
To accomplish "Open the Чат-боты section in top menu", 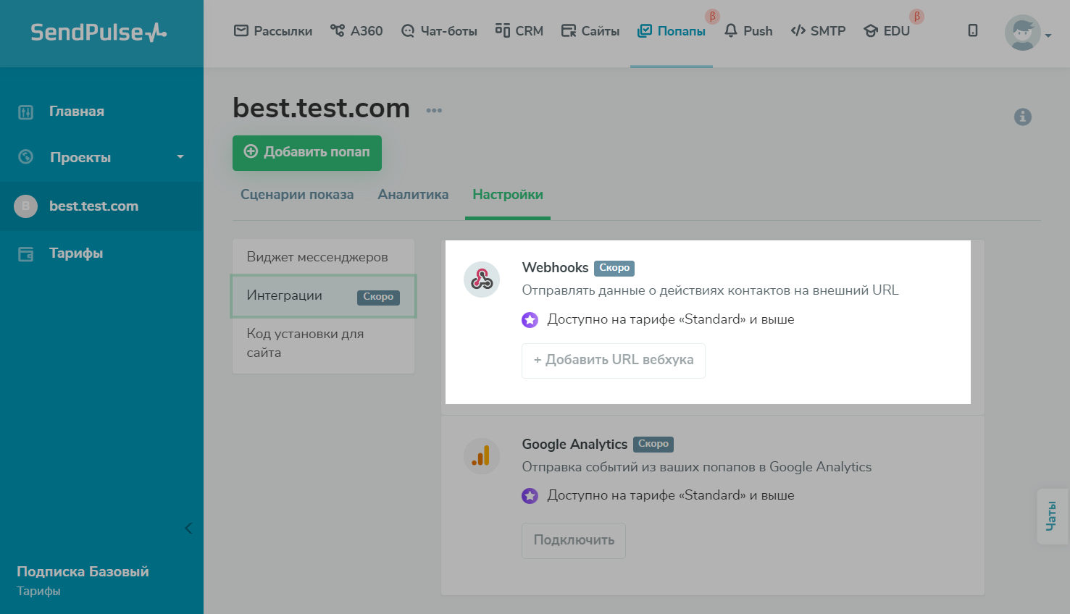I will pyautogui.click(x=439, y=31).
